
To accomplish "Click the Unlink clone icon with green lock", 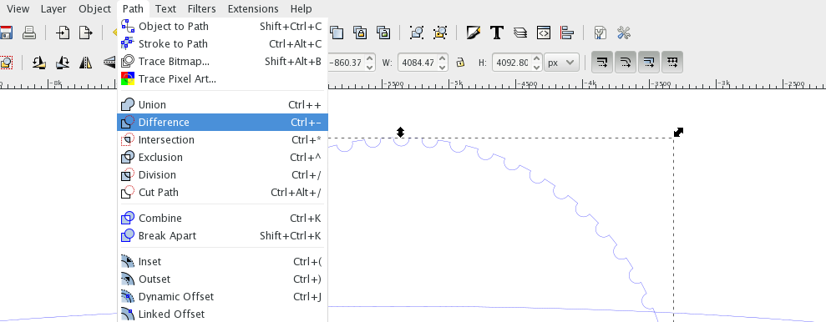I will click(383, 33).
